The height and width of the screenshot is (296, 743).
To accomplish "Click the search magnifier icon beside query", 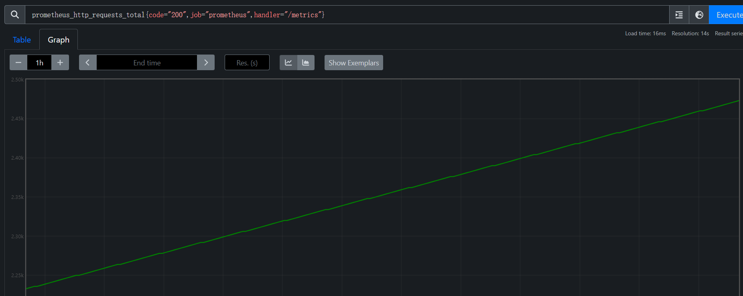I will 15,15.
